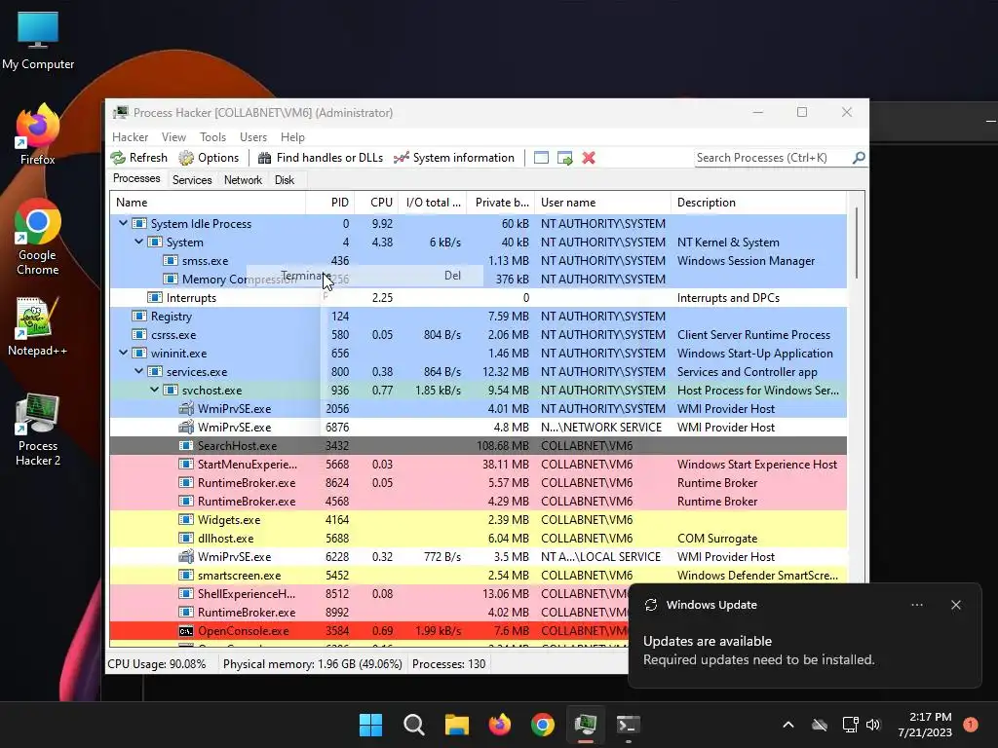Select the csrss.exe process icon
The height and width of the screenshot is (748, 998).
[x=139, y=335]
